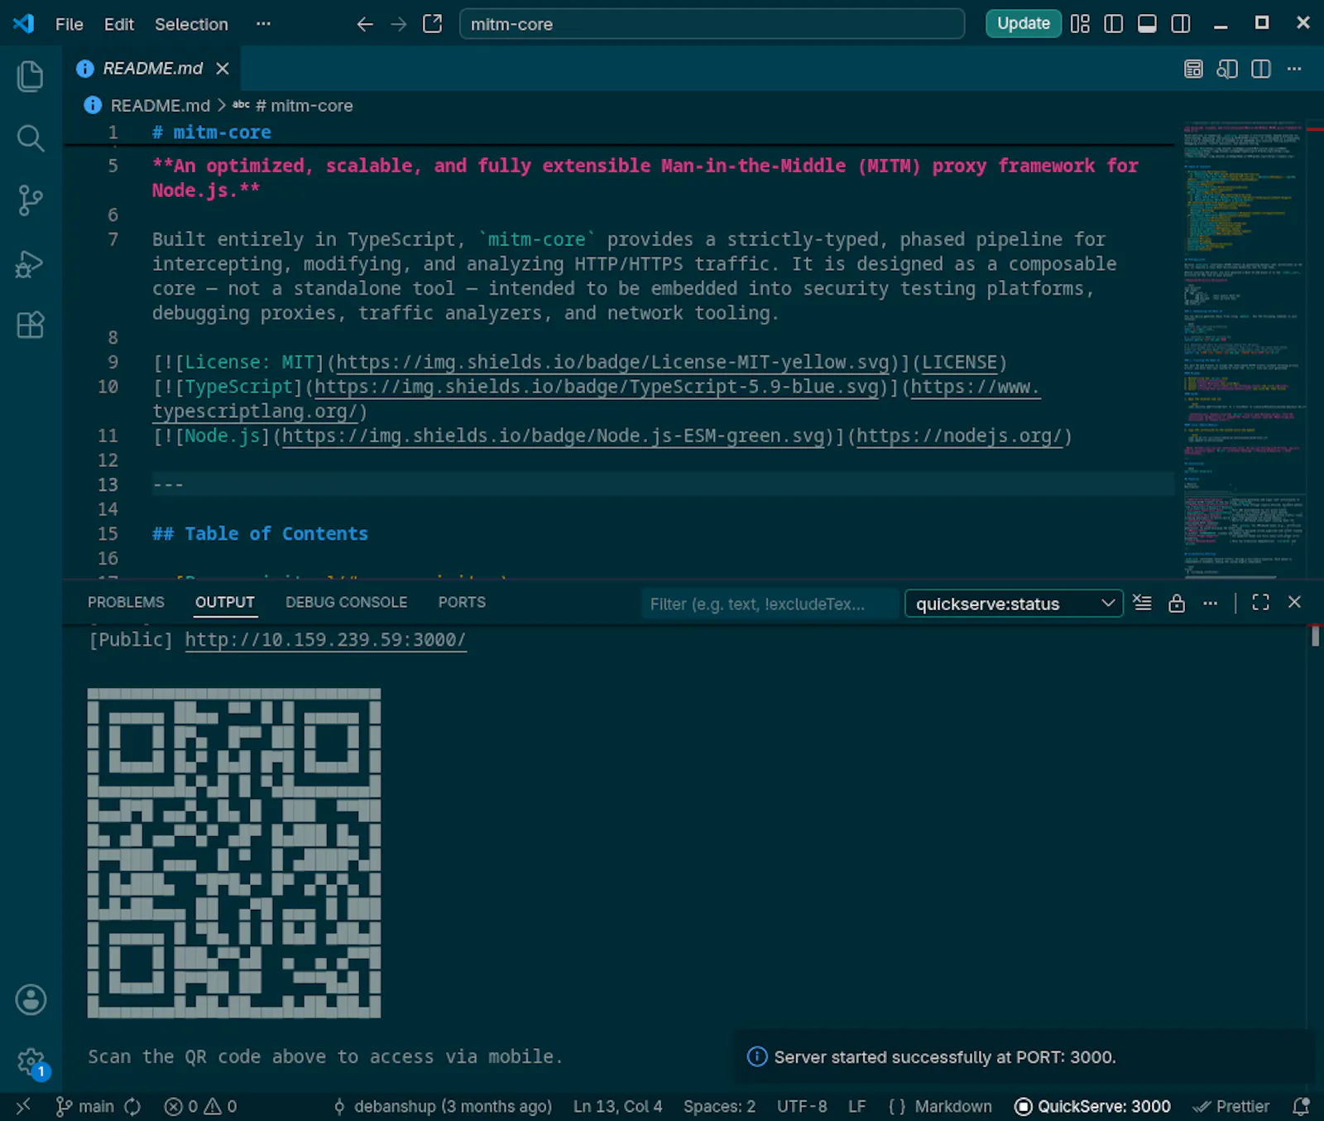Open output panel More Actions menu

(x=1211, y=603)
